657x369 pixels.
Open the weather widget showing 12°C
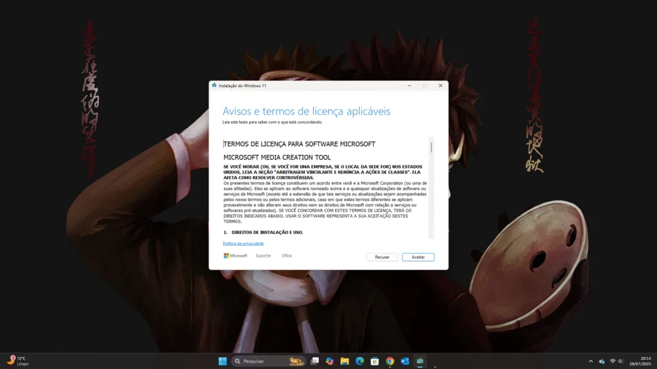[17, 361]
